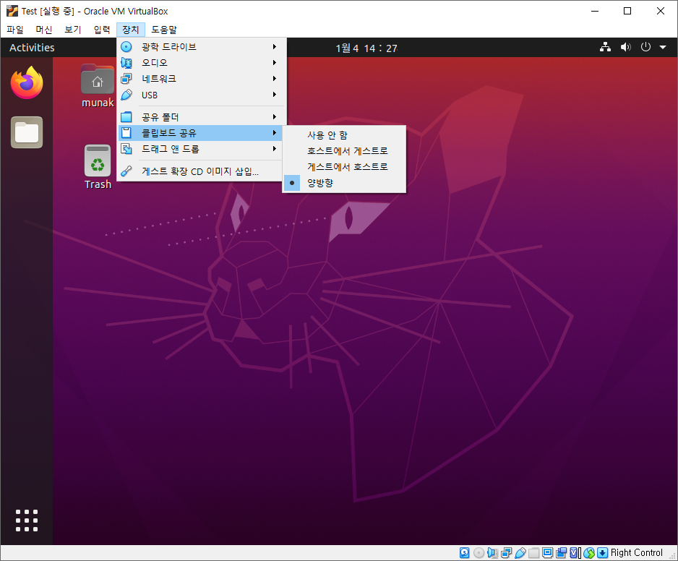Select '양방향' clipboard sharing mode
This screenshot has height=561, width=678.
[x=344, y=183]
